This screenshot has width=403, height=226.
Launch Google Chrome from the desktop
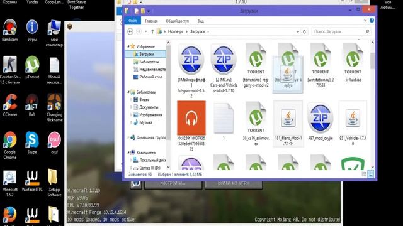(10, 145)
